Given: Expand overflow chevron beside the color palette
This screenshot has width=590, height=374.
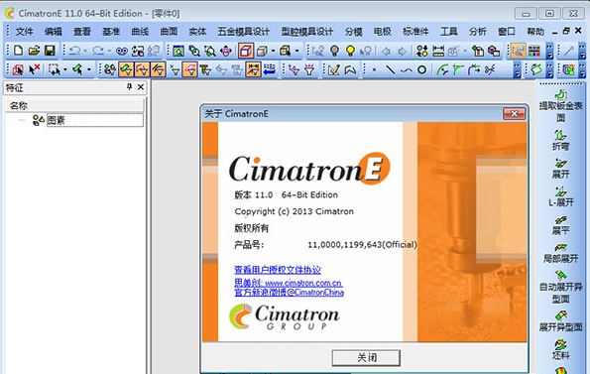Looking at the screenshot, I should tap(549, 51).
